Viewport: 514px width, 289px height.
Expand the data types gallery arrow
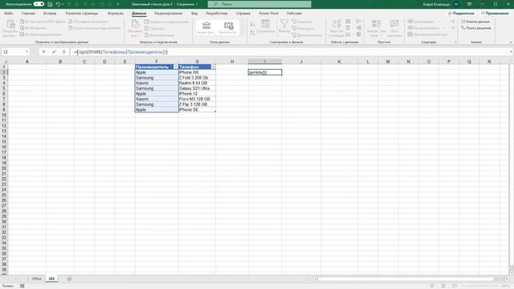(243, 33)
